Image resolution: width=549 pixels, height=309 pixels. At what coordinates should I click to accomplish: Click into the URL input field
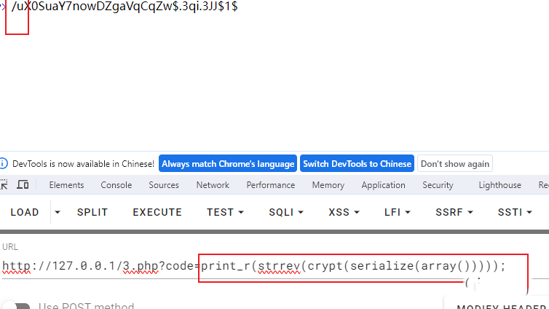[x=274, y=266]
